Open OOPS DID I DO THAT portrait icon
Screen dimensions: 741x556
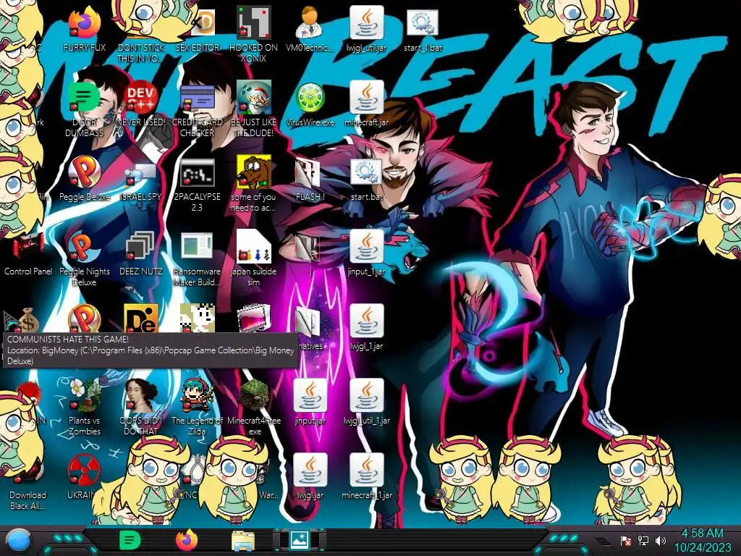point(140,395)
